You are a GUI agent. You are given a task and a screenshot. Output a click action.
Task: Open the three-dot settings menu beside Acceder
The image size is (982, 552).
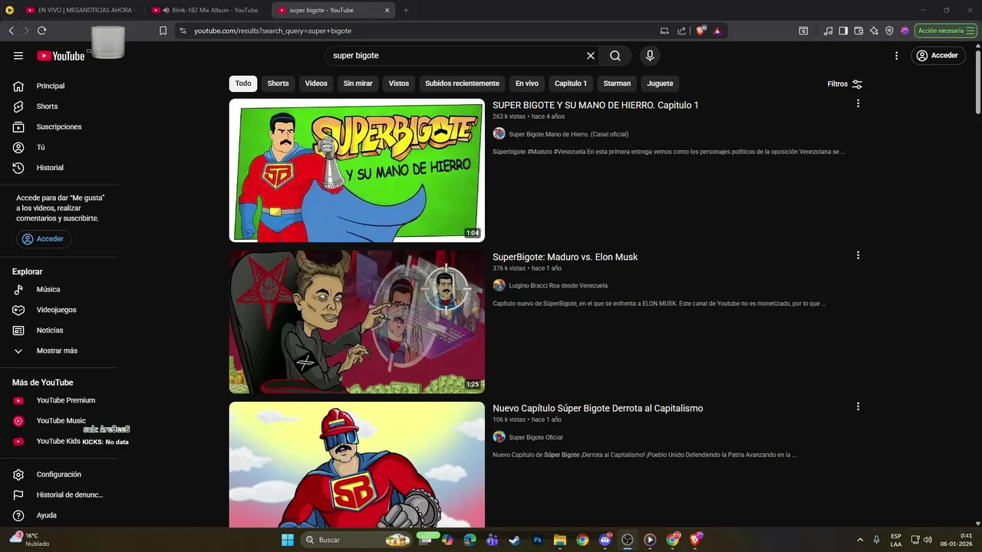[x=896, y=55]
